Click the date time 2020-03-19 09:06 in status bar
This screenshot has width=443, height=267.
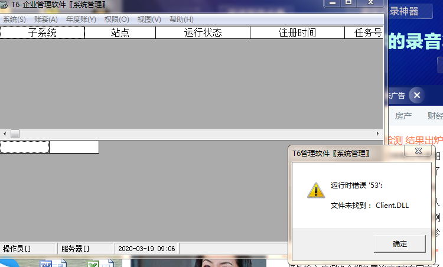(x=146, y=249)
